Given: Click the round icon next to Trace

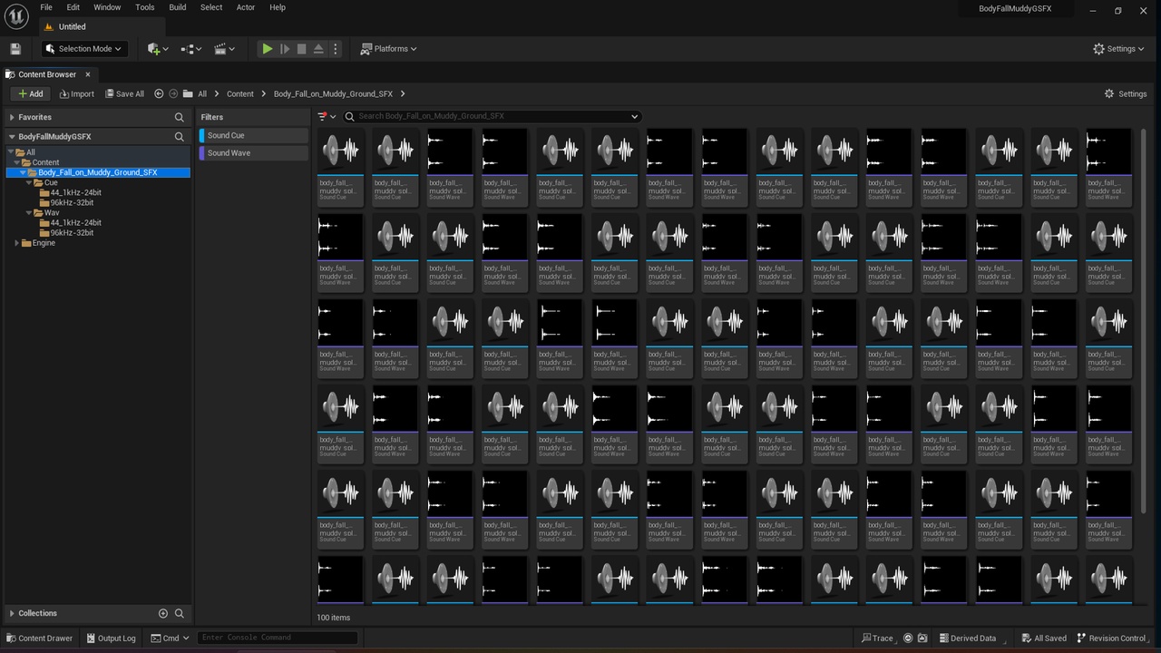Looking at the screenshot, I should click(x=908, y=638).
